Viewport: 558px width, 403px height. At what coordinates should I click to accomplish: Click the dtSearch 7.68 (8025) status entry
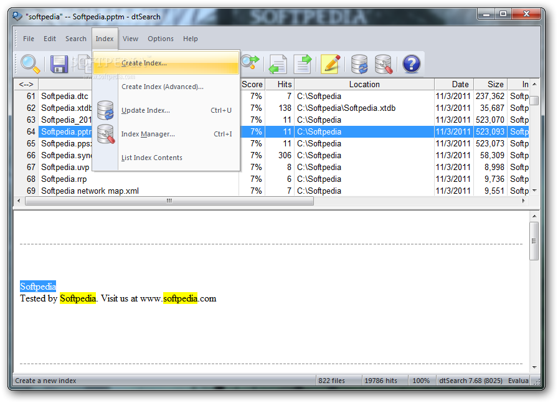470,381
